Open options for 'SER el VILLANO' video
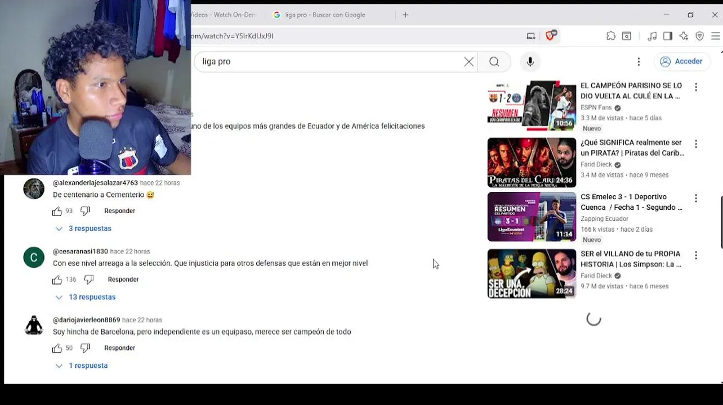 [696, 255]
